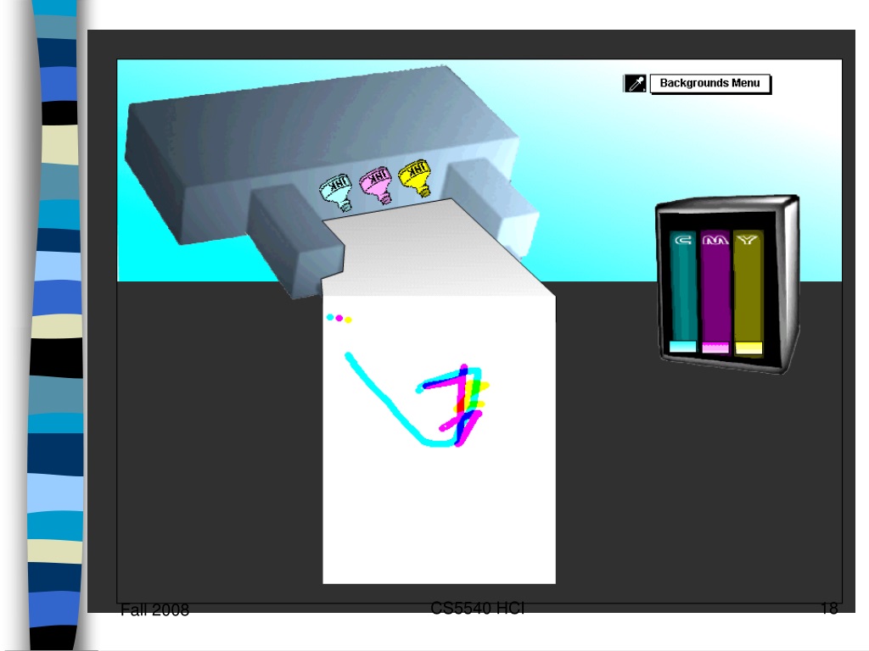The width and height of the screenshot is (869, 651).
Task: Click the small cyan dot on paper
Action: pos(330,317)
